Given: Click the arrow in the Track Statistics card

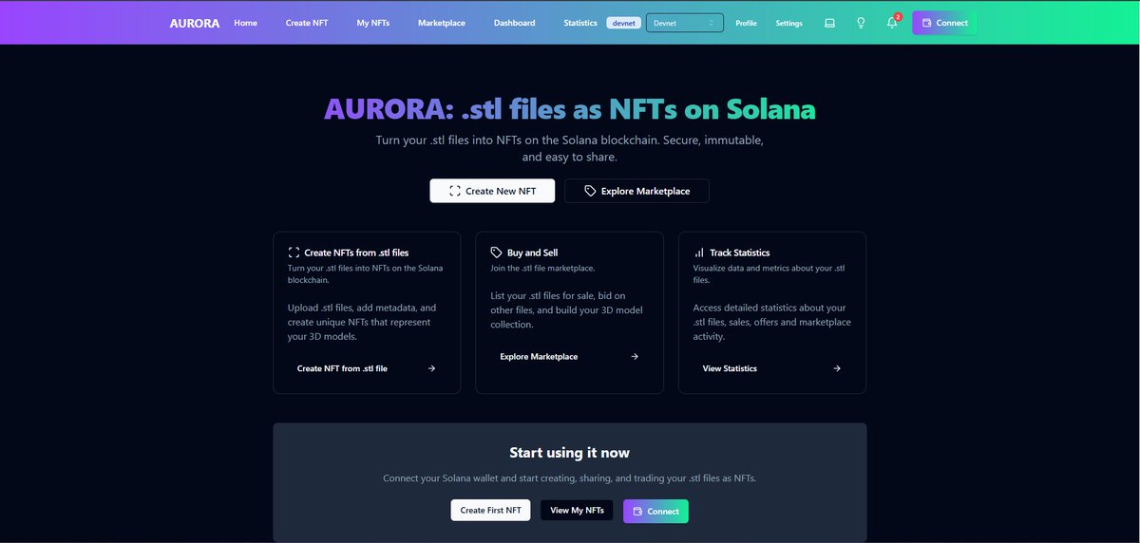Looking at the screenshot, I should point(837,368).
